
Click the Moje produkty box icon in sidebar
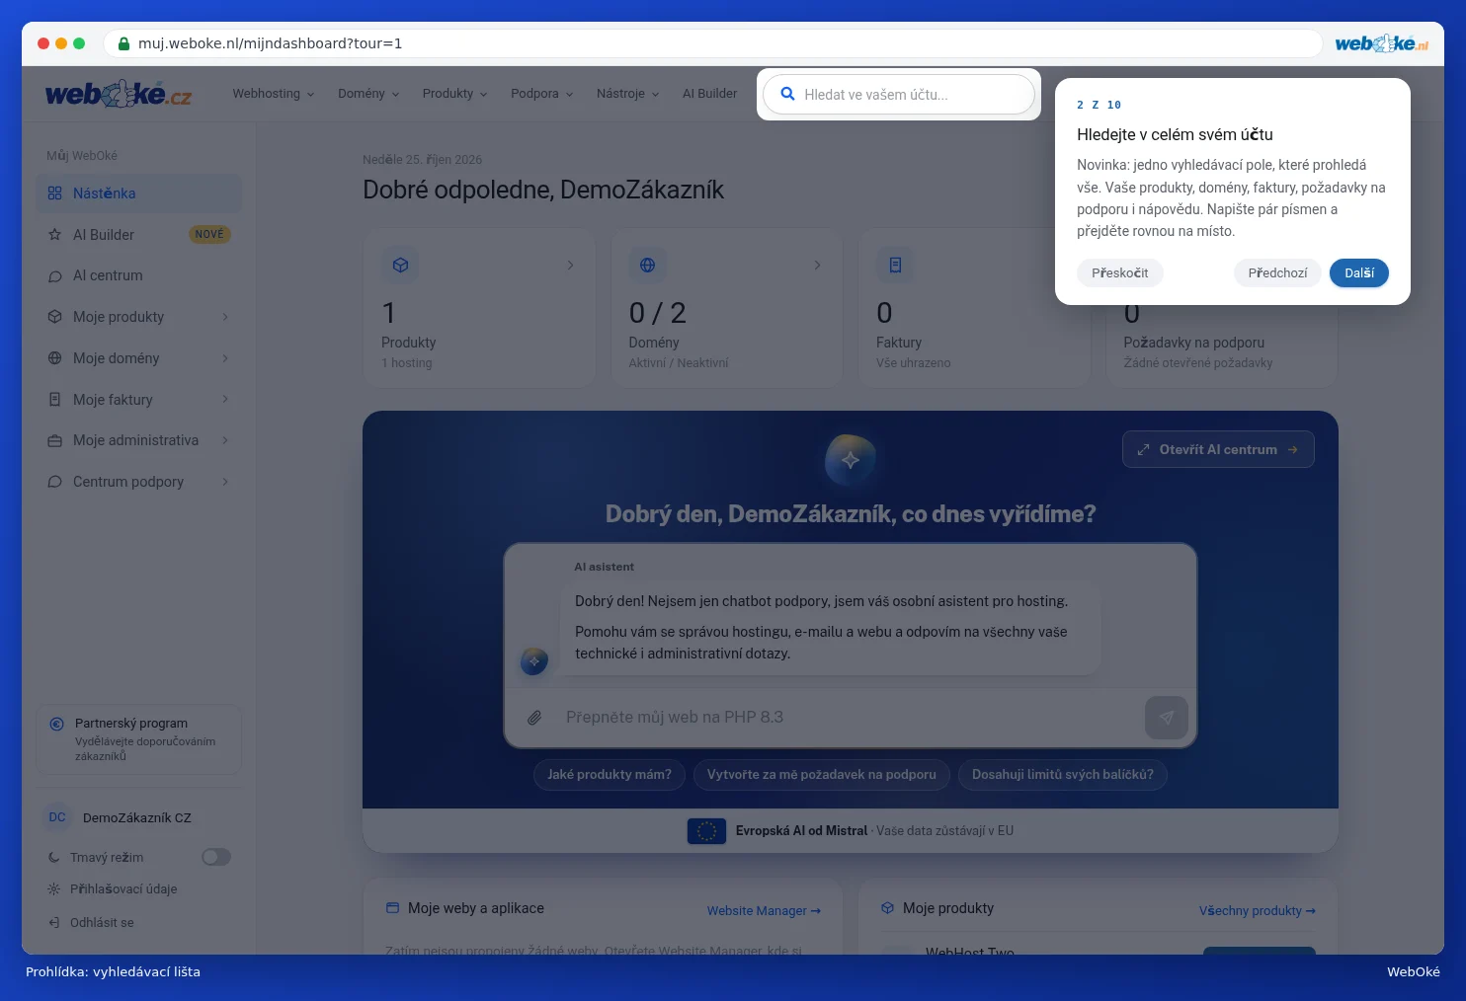(55, 317)
